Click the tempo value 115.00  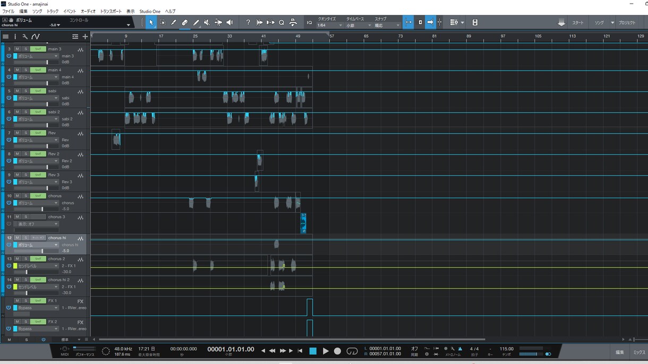(x=506, y=349)
